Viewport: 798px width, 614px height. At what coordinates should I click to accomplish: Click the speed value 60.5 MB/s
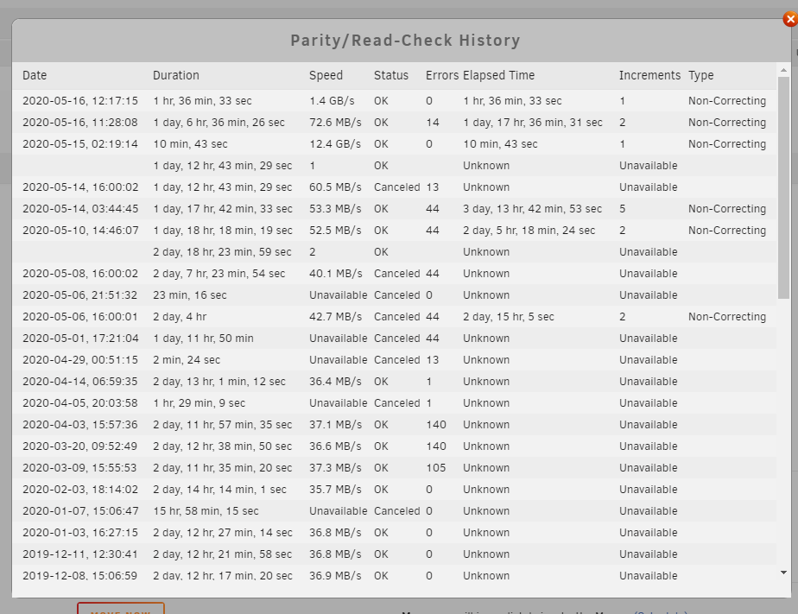(x=335, y=187)
